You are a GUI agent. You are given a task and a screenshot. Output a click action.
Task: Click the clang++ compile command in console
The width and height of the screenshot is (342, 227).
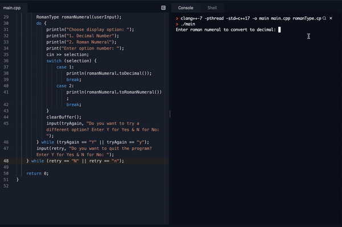tap(251, 18)
